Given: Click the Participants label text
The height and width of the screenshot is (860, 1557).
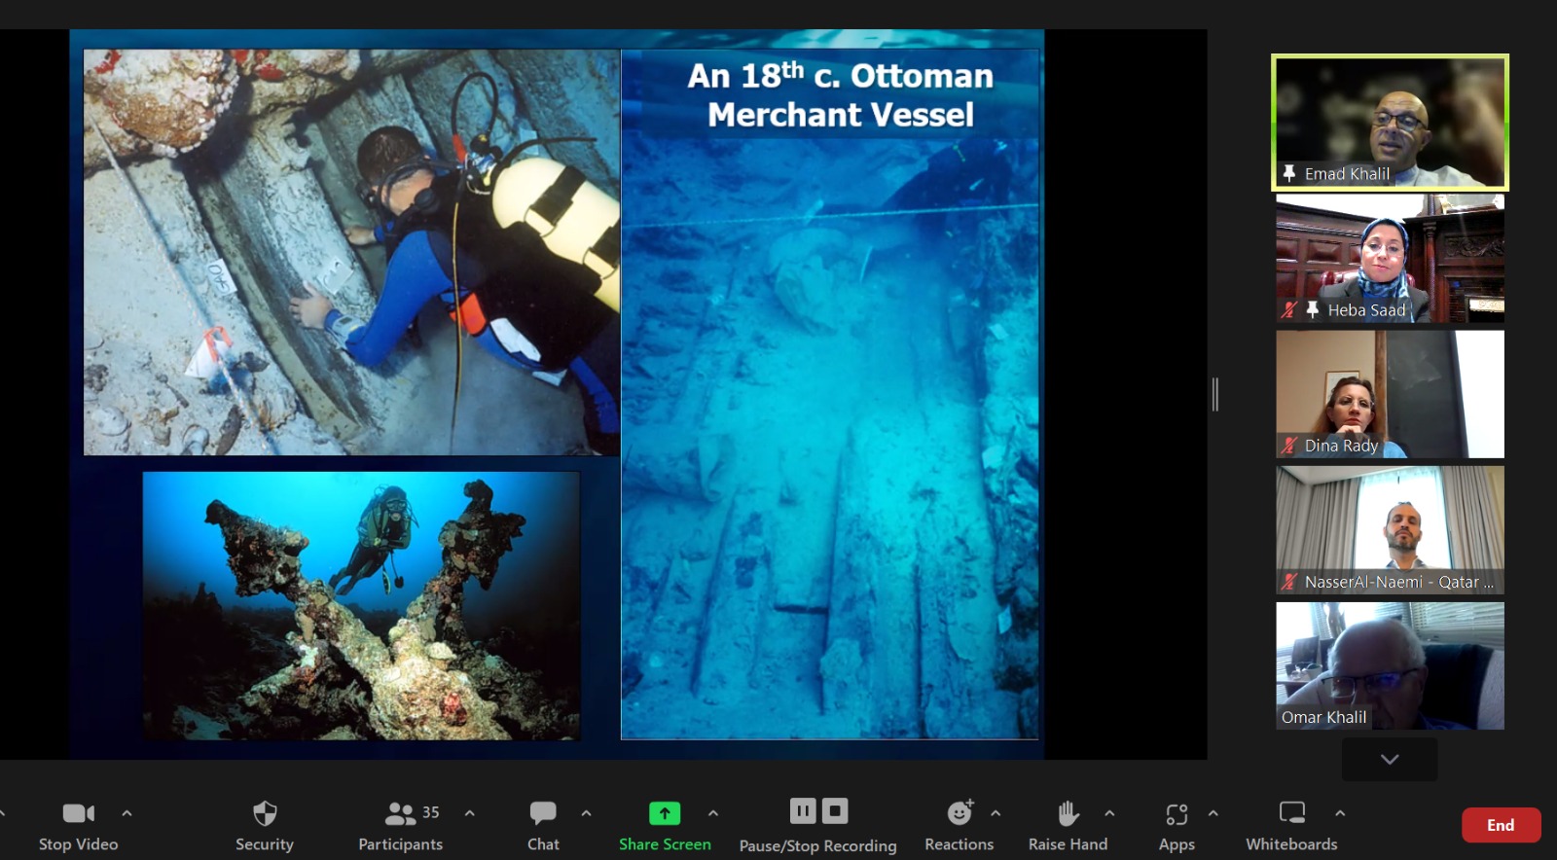Looking at the screenshot, I should (x=400, y=844).
